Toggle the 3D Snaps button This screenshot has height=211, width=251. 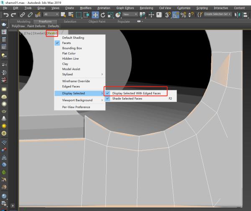click(168, 15)
